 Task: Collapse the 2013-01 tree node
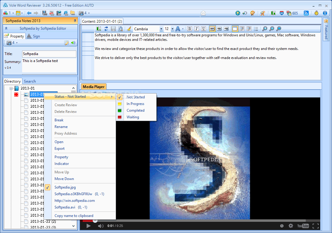[x=11, y=89]
